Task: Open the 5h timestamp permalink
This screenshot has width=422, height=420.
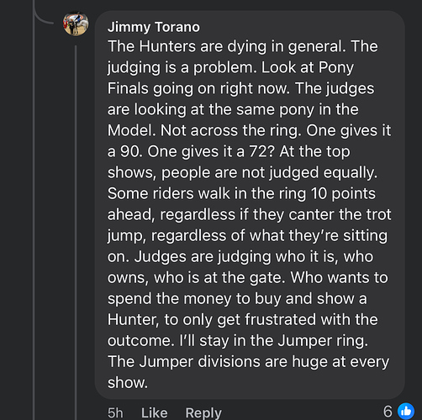Action: (x=115, y=412)
